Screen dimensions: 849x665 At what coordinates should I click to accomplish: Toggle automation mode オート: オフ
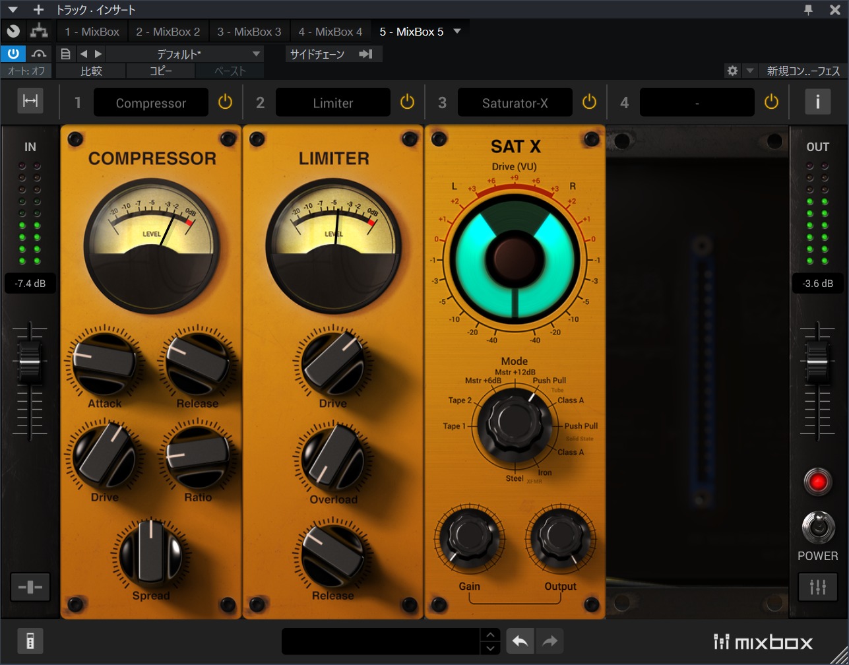(x=26, y=71)
